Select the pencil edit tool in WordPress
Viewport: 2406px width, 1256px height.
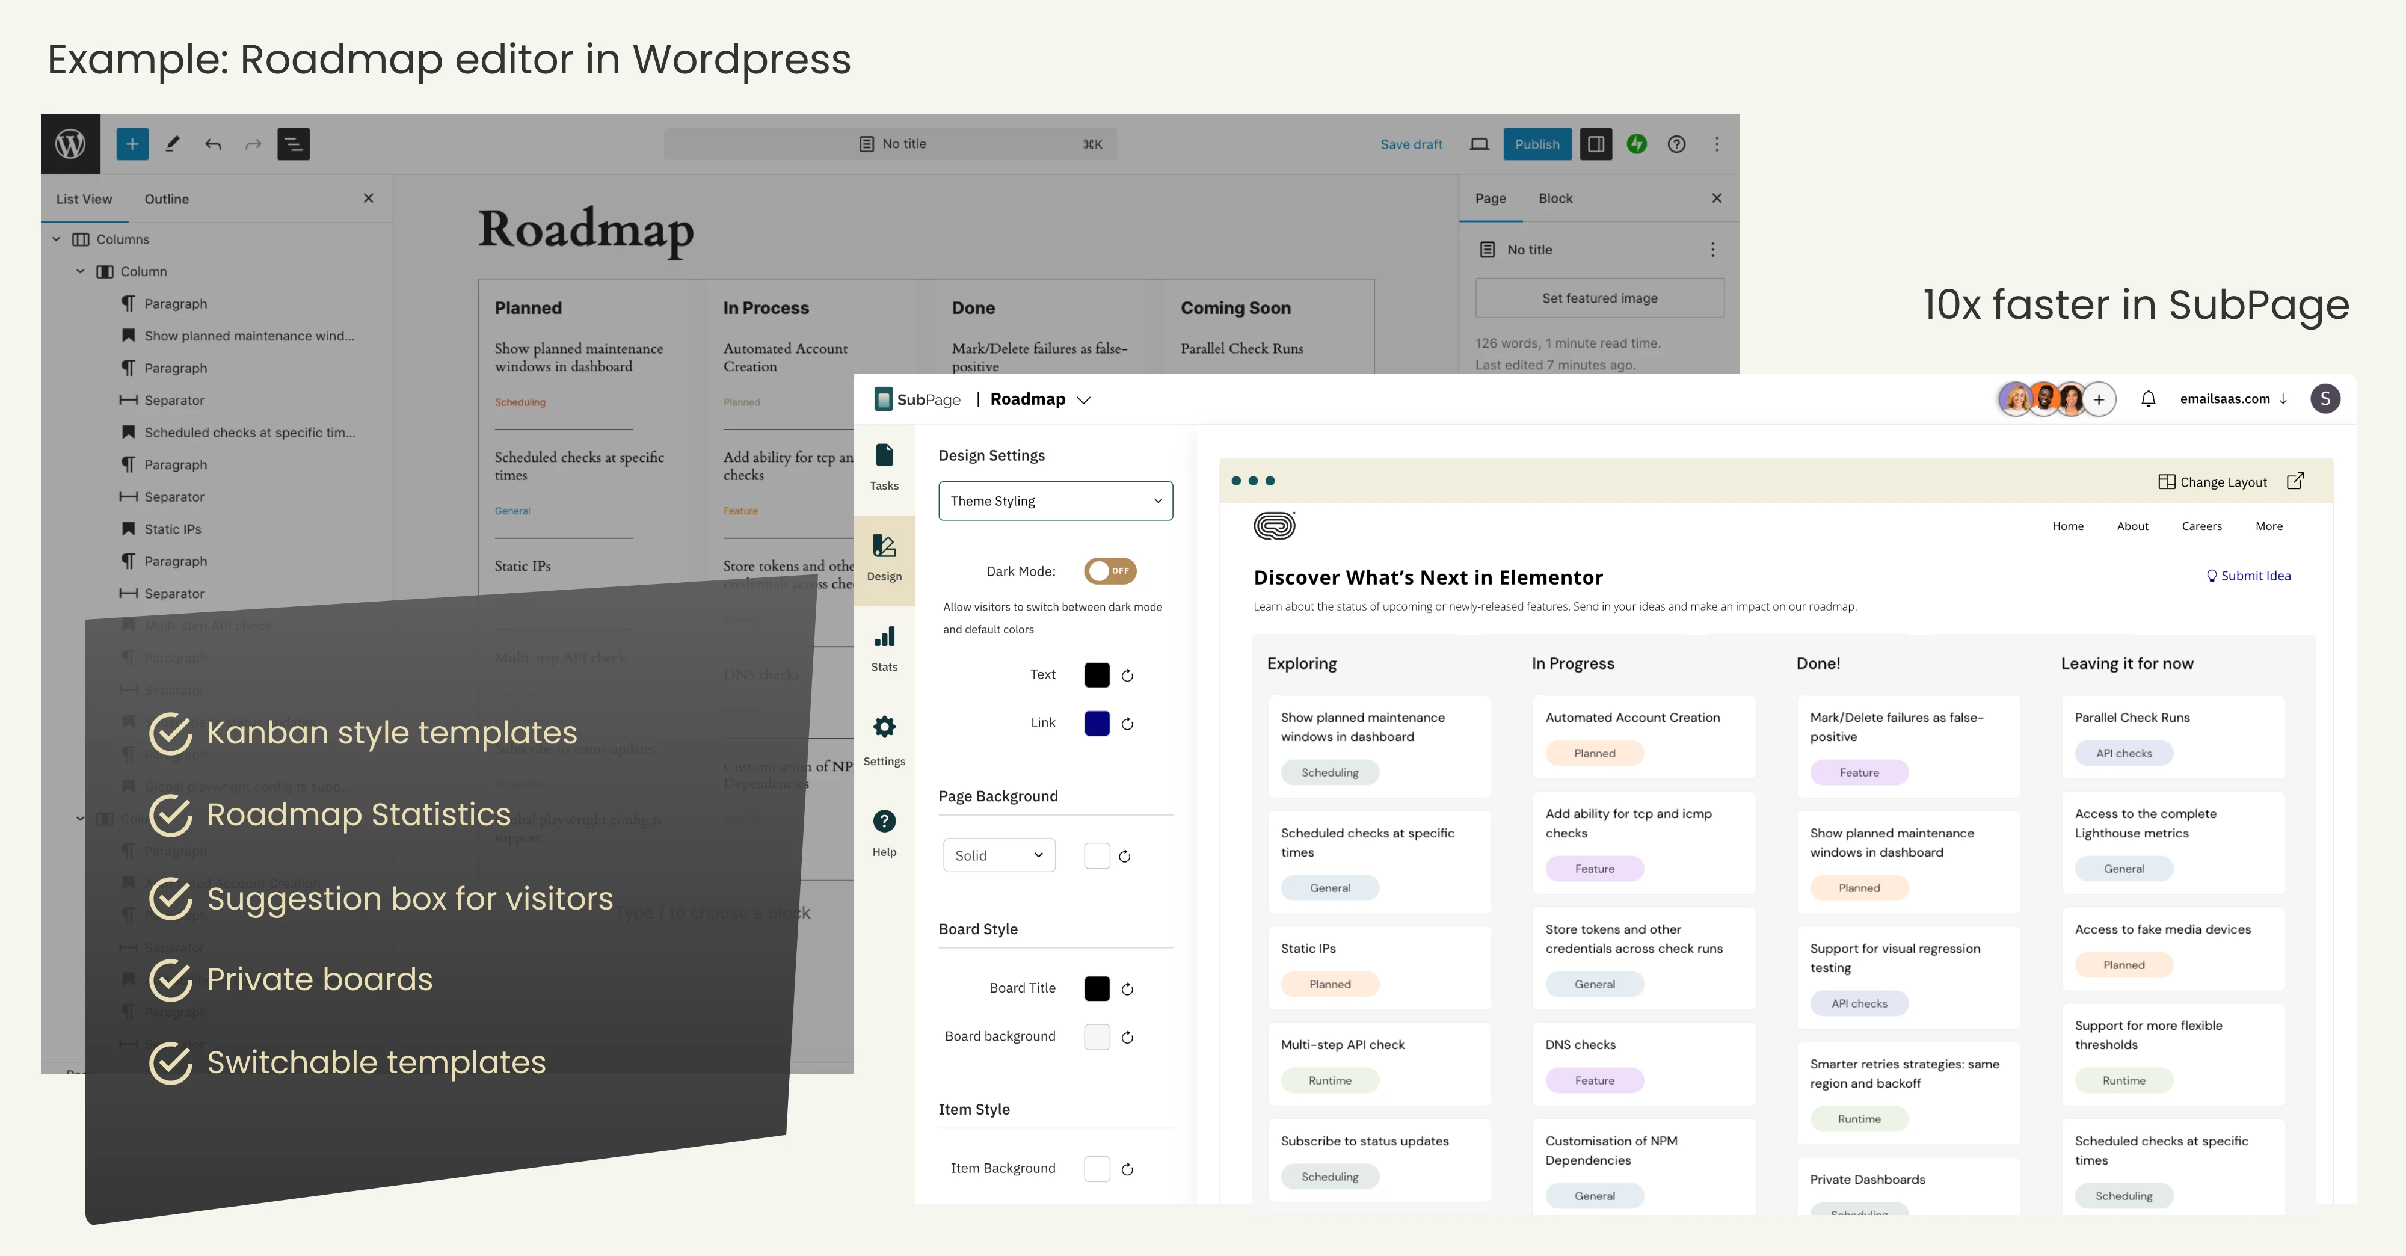(173, 144)
